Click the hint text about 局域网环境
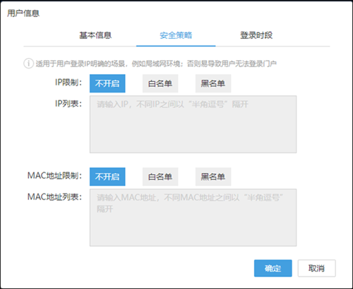Image resolution: width=353 pixels, height=289 pixels. pyautogui.click(x=156, y=64)
